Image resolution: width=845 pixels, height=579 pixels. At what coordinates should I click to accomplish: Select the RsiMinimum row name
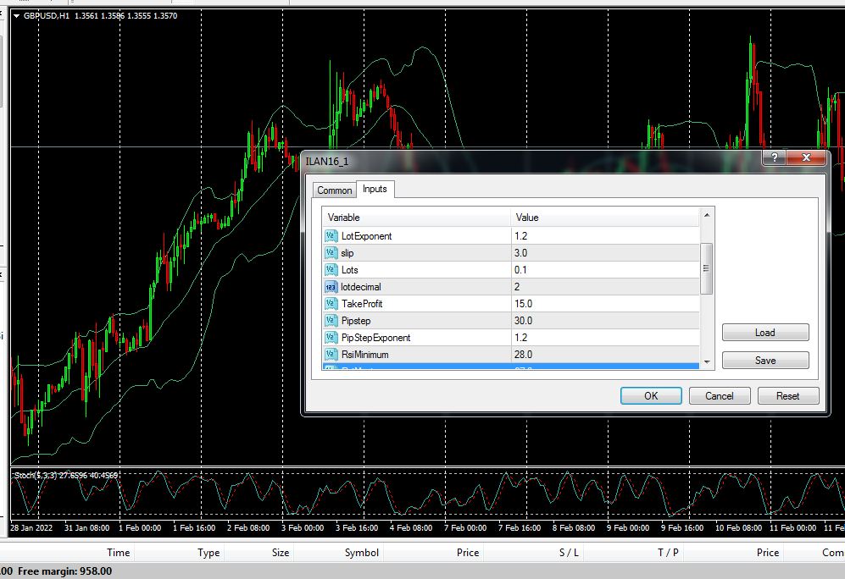[364, 355]
